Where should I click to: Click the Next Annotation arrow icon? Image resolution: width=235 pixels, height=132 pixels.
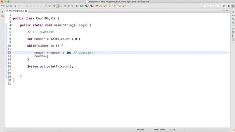(110, 6)
